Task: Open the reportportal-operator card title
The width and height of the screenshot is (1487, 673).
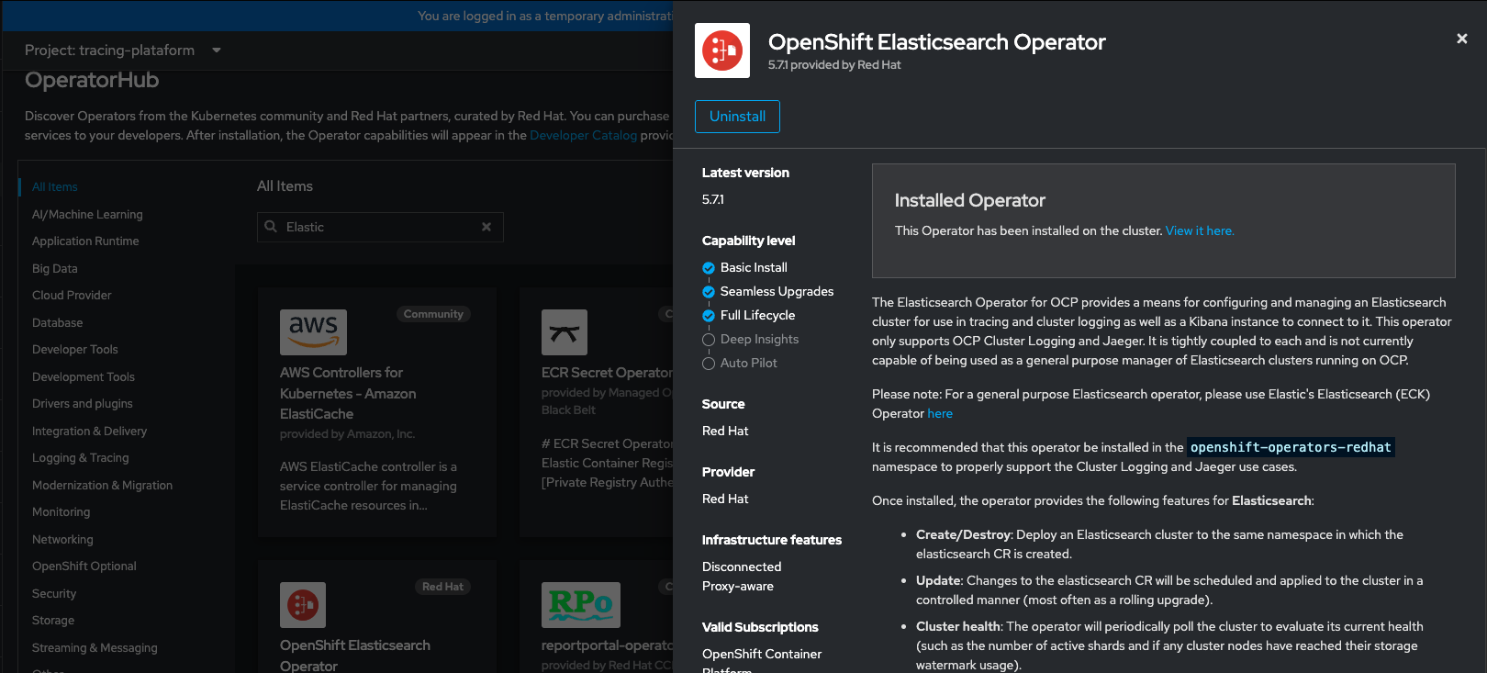Action: pyautogui.click(x=607, y=645)
